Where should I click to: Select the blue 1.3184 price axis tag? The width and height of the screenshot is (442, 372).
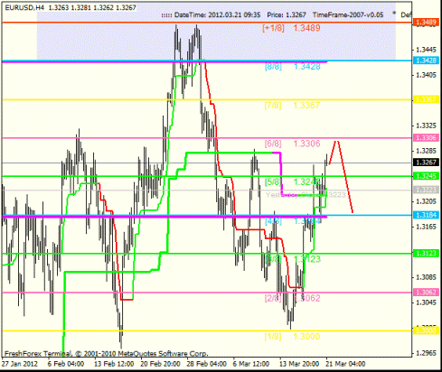tap(426, 215)
